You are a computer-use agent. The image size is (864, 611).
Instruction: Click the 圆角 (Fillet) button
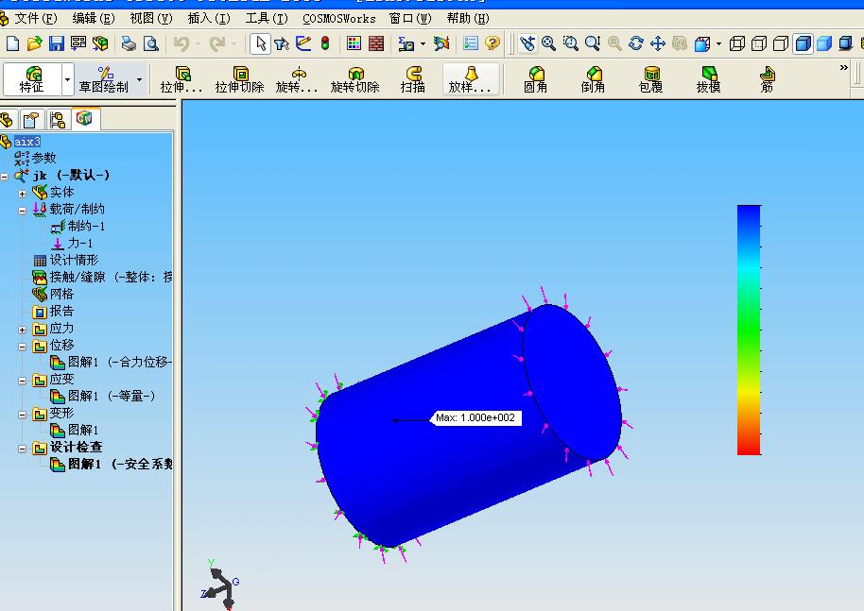tap(536, 79)
